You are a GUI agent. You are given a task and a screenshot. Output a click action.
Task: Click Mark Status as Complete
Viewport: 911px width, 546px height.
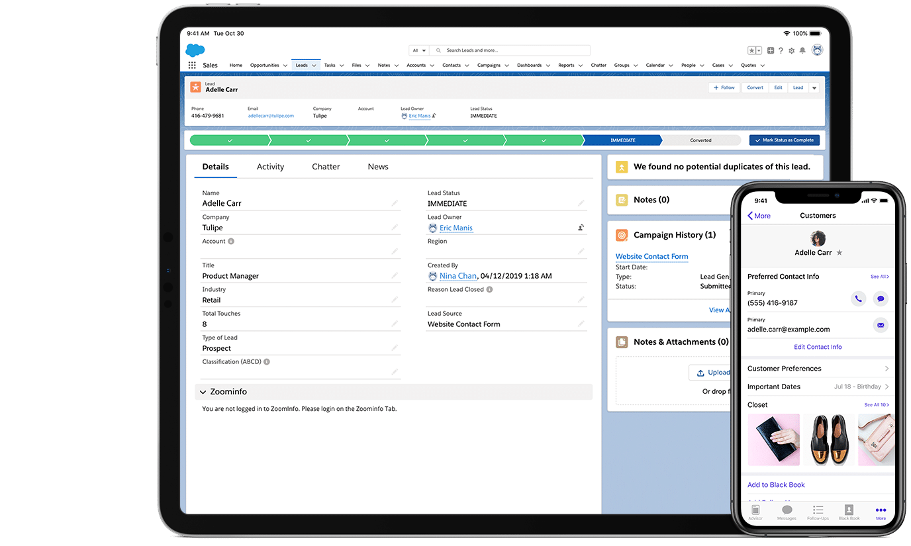[785, 140]
